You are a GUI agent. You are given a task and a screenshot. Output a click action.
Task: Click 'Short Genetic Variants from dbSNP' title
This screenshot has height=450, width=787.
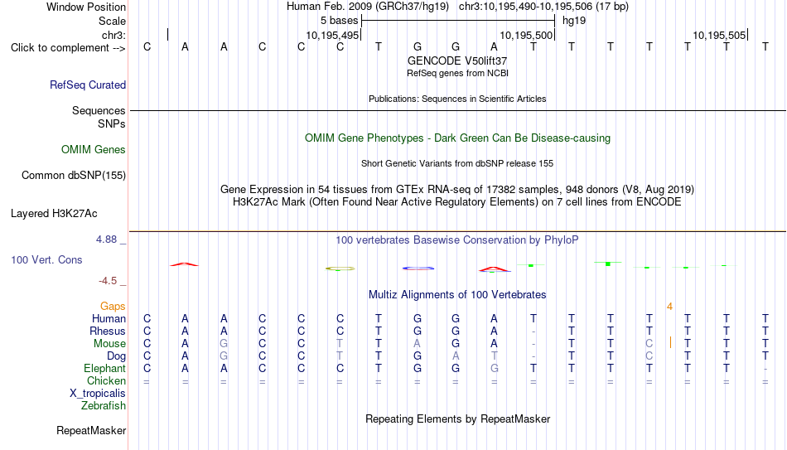point(457,164)
